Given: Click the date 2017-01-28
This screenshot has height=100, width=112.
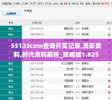Looking at the screenshot, I should click(37, 75).
